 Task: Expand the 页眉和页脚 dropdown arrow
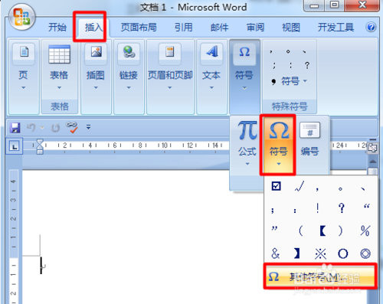coord(170,87)
